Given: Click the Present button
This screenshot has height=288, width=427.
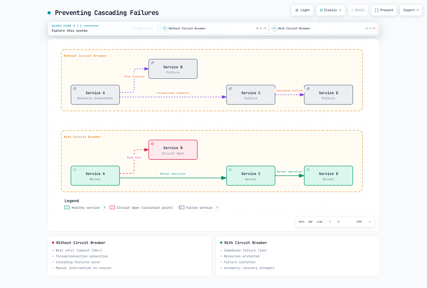Looking at the screenshot, I should tap(384, 10).
